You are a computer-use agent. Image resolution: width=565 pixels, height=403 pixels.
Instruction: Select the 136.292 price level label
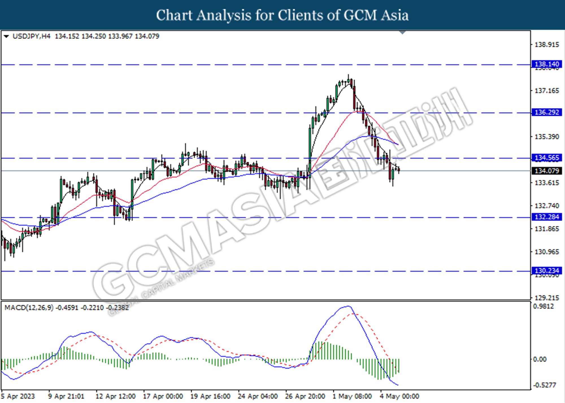pyautogui.click(x=547, y=112)
